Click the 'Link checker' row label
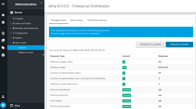 pyautogui.click(x=56, y=101)
